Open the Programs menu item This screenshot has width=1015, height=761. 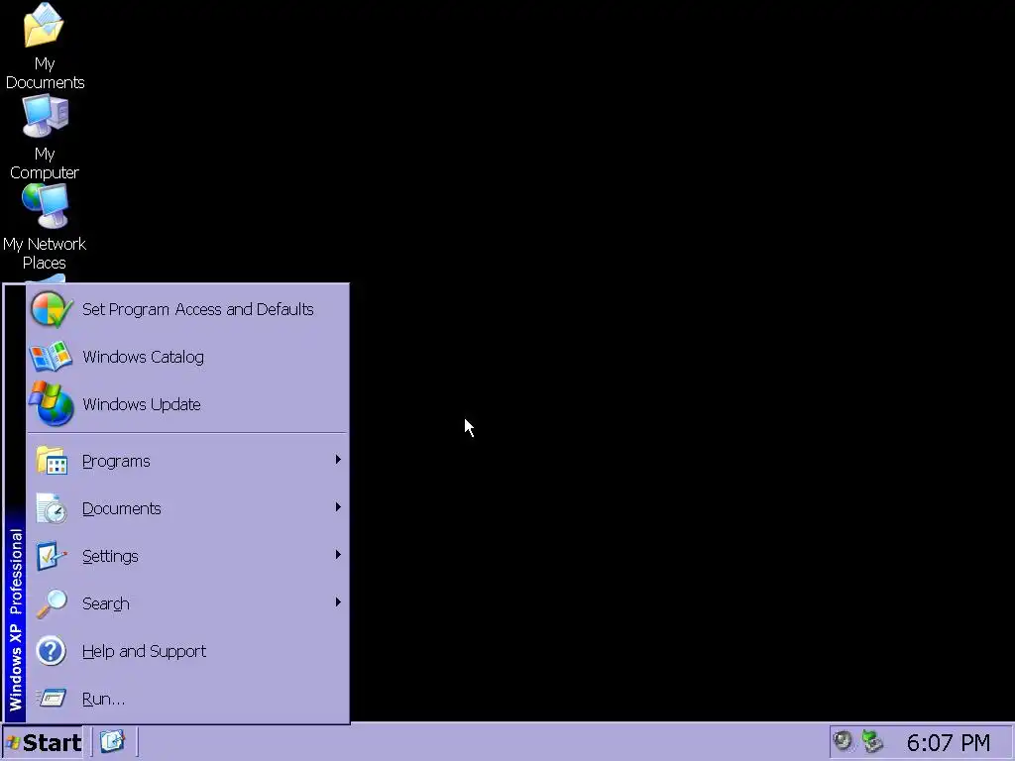[187, 461]
